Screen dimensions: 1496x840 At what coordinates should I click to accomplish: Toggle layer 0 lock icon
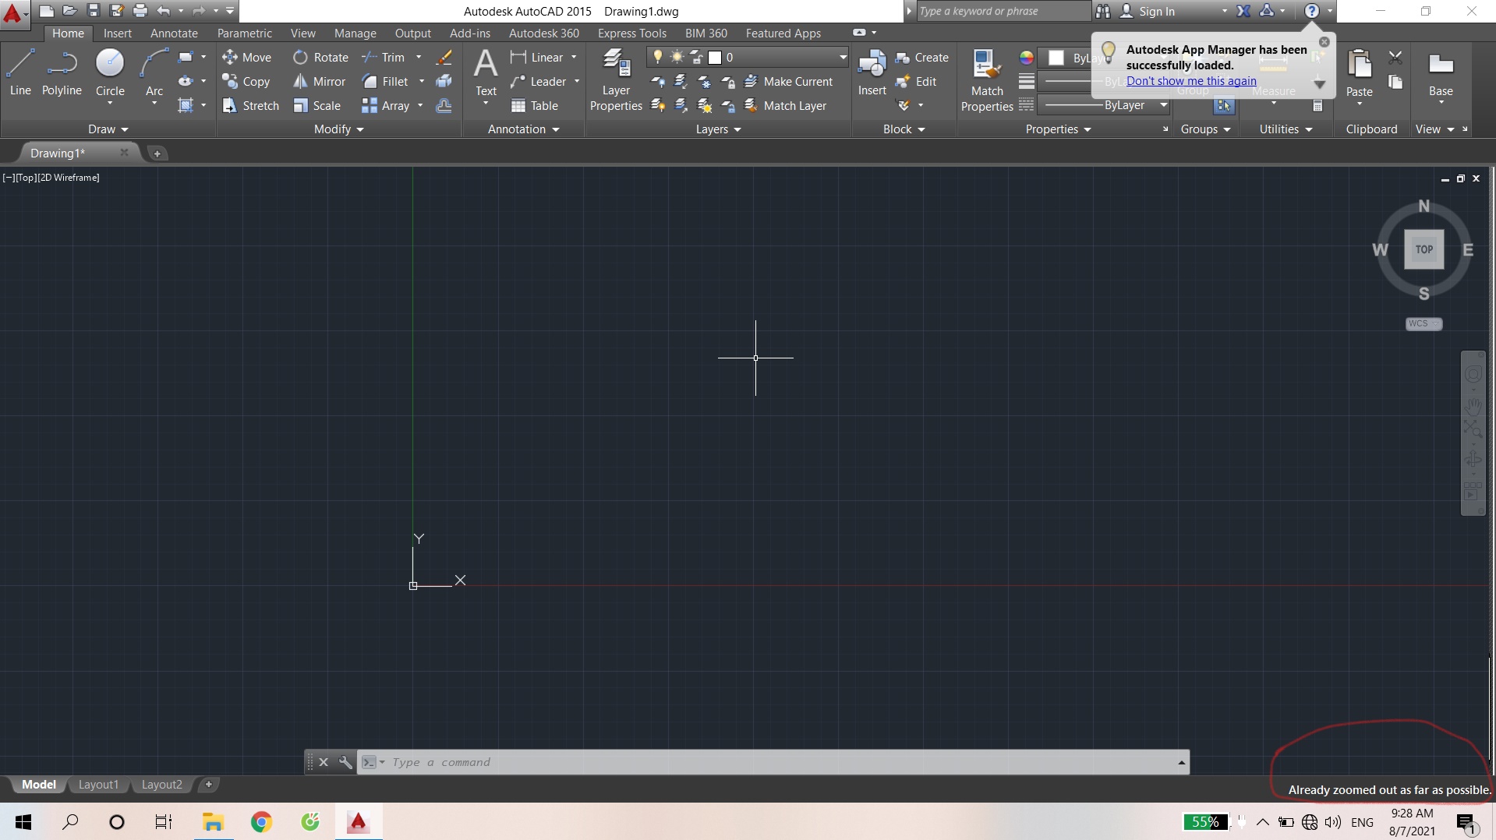[696, 57]
